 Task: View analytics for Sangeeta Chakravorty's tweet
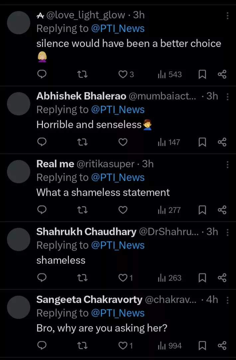tap(170, 346)
